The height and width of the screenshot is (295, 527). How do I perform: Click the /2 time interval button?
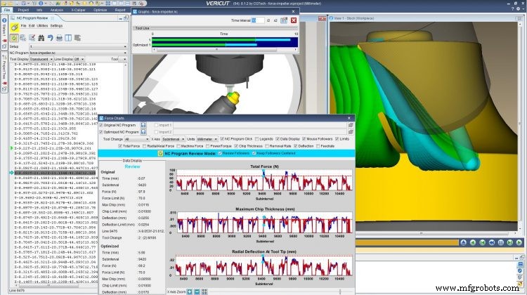(268, 20)
